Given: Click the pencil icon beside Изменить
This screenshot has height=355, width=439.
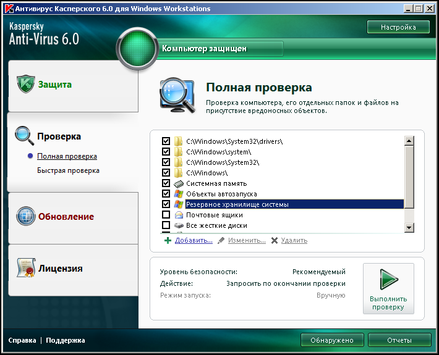Looking at the screenshot, I should [x=221, y=240].
